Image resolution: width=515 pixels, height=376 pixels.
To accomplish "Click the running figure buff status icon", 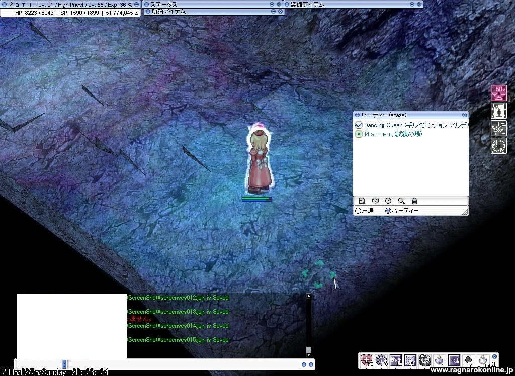I will point(499,128).
